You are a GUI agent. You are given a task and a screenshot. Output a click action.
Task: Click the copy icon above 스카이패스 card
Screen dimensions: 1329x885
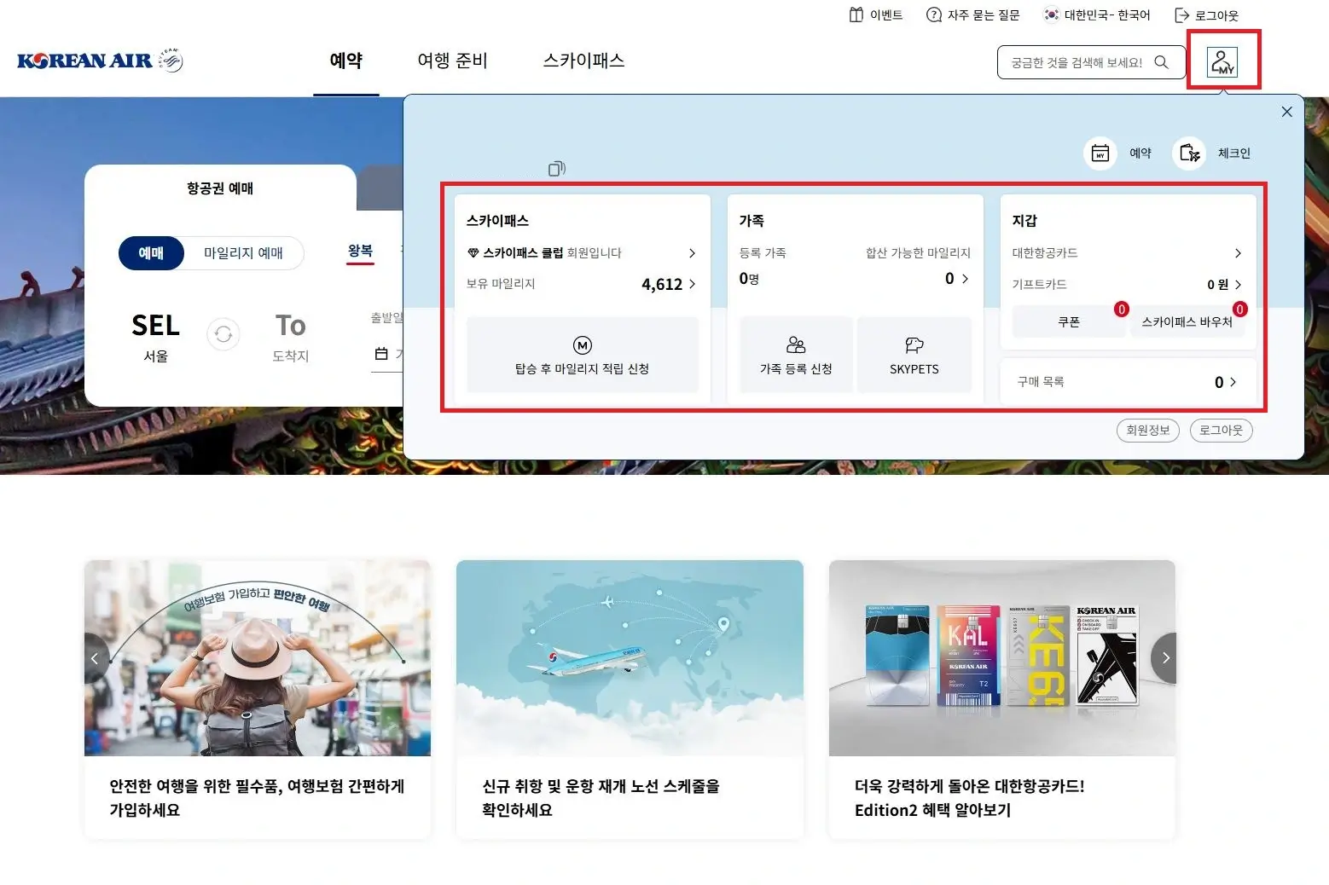click(x=556, y=169)
